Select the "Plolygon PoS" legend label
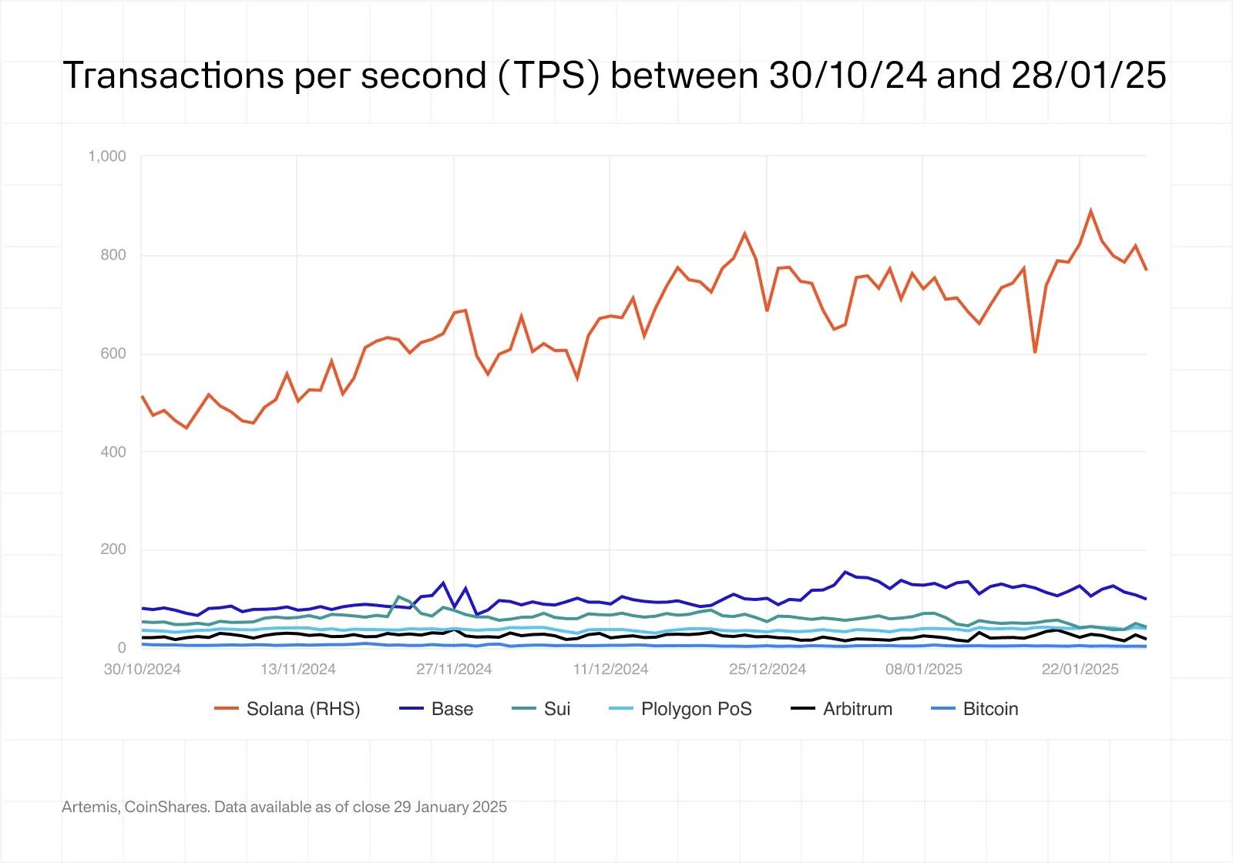 (x=697, y=709)
